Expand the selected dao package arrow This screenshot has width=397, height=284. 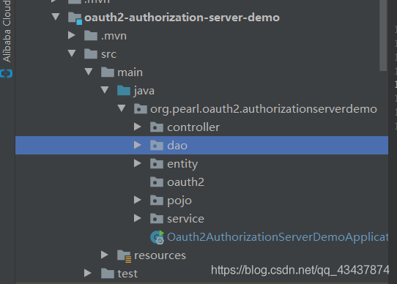(x=138, y=145)
